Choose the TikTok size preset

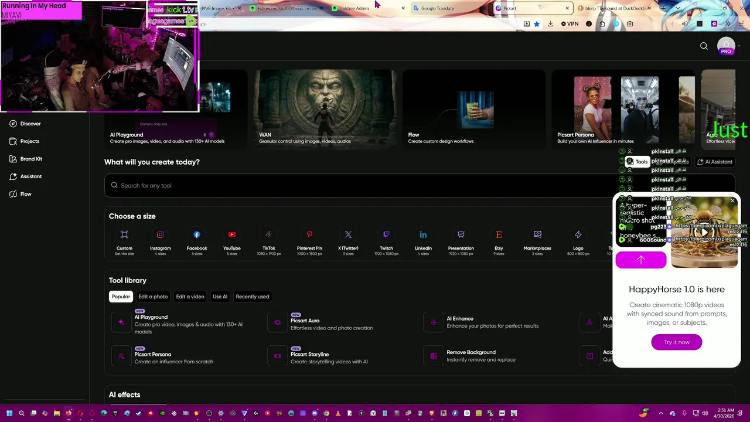[x=268, y=241]
